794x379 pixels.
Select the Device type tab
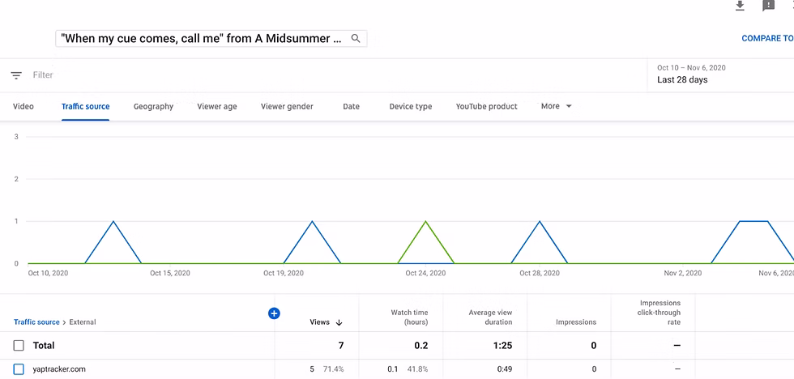[x=411, y=107]
